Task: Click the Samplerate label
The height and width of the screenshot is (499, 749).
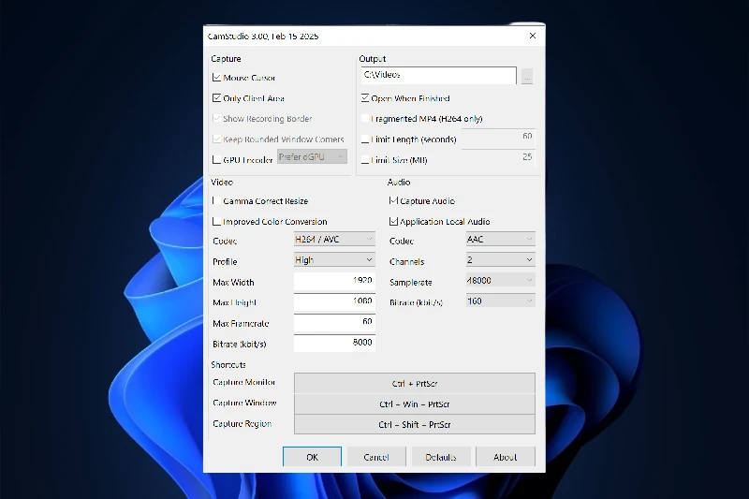Action: [411, 282]
